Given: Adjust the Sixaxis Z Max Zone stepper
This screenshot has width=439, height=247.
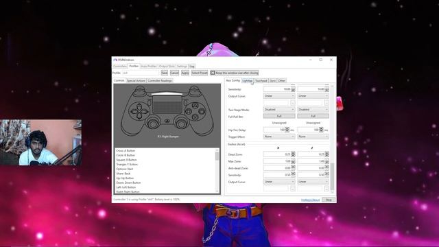Looking at the screenshot, I should point(327,161).
